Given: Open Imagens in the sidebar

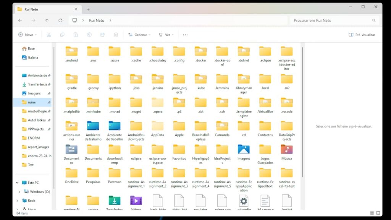Looking at the screenshot, I should (31, 94).
